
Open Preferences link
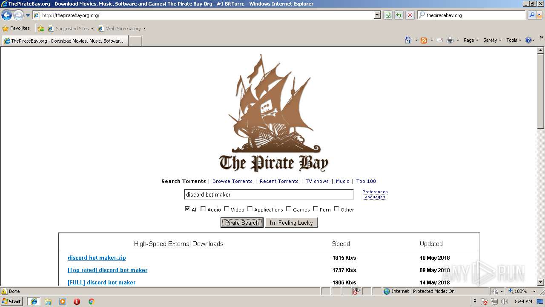click(x=375, y=192)
